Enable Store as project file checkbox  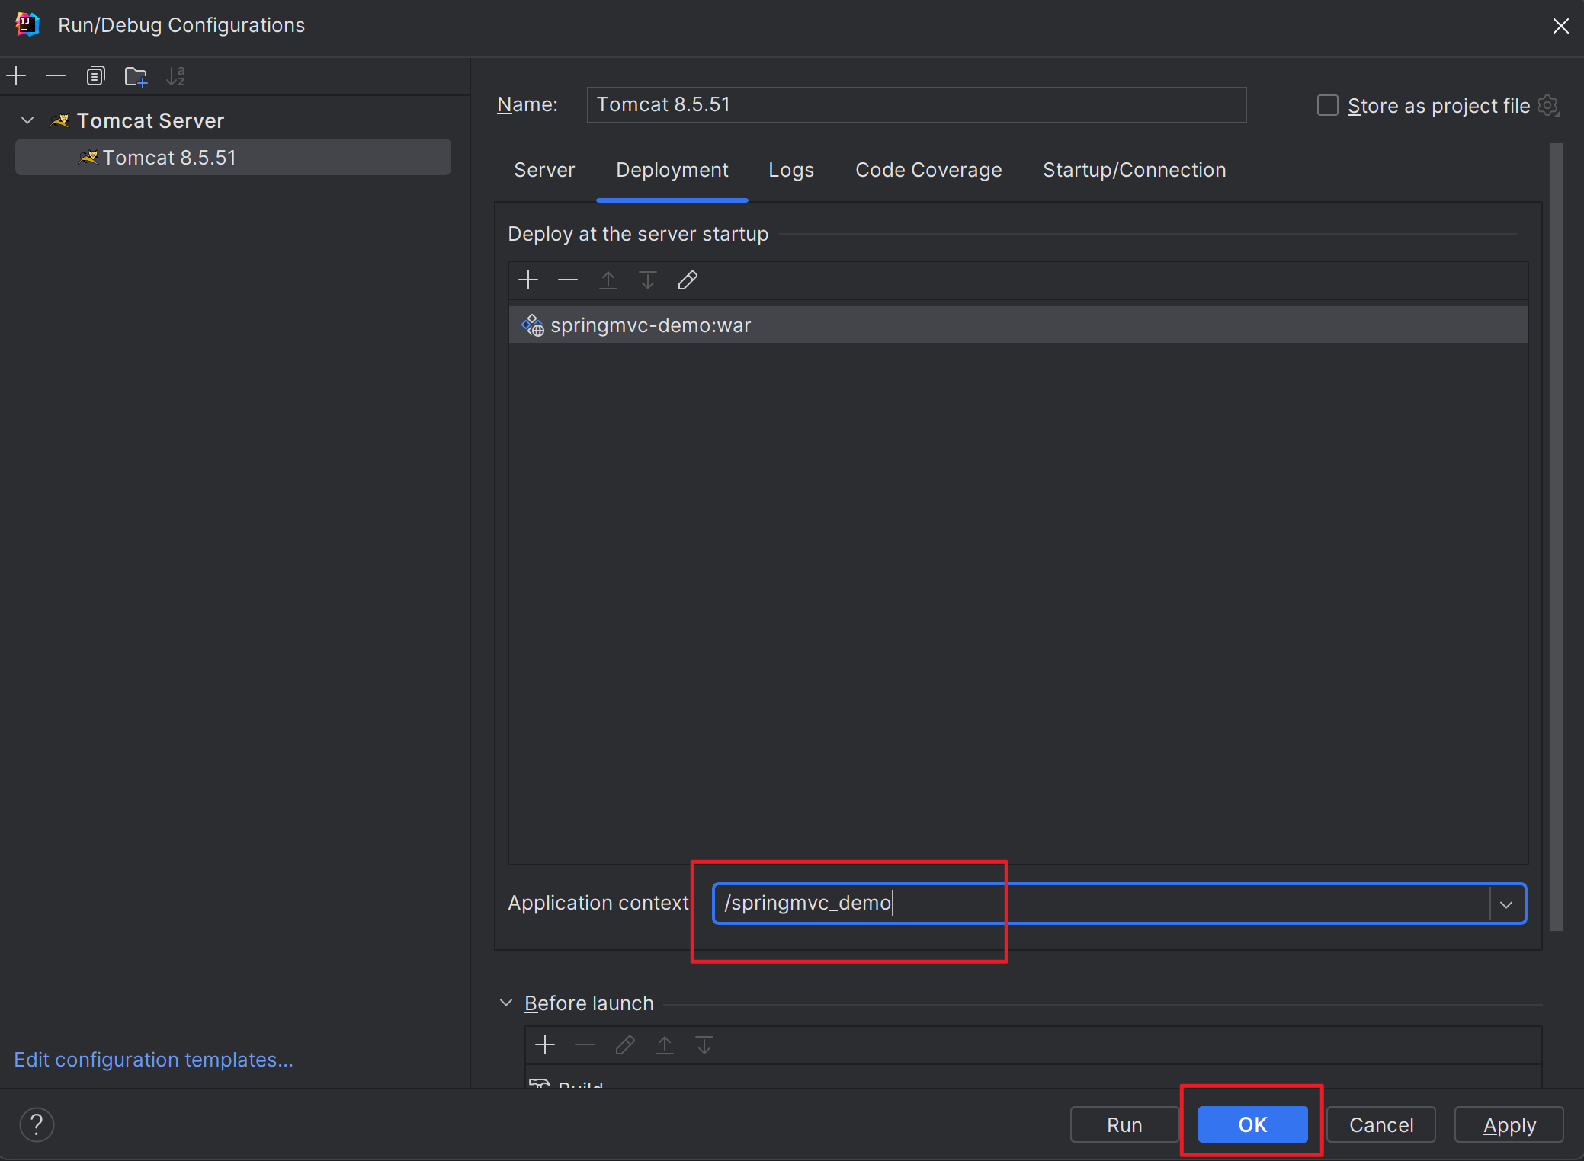[x=1328, y=105]
